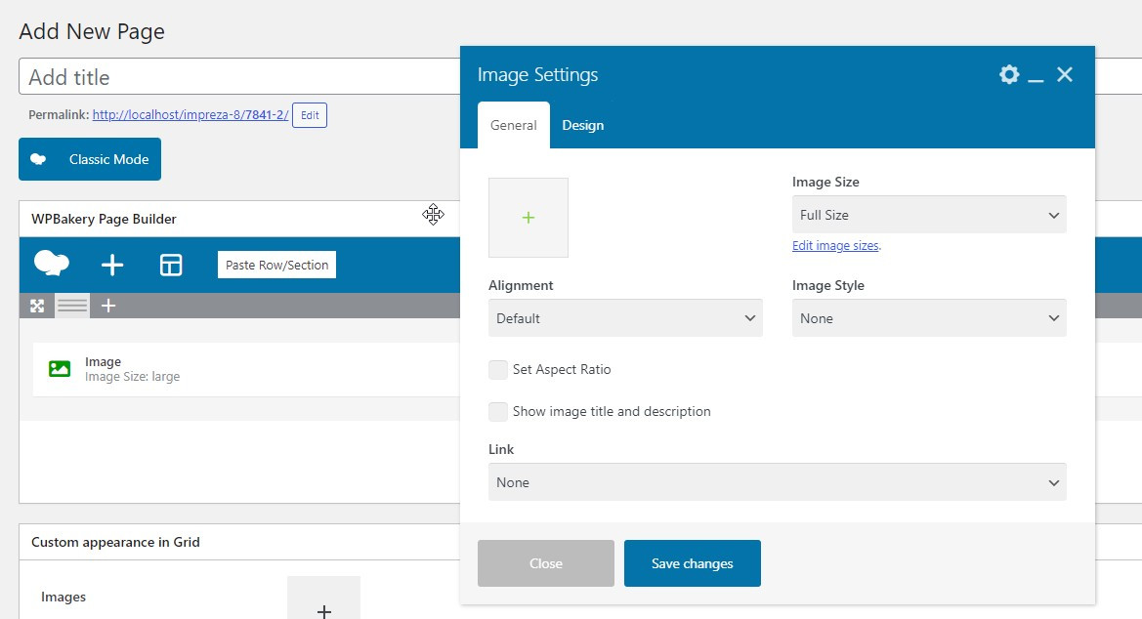Click the Custom appearance in Grid header
The height and width of the screenshot is (619, 1142).
239,543
